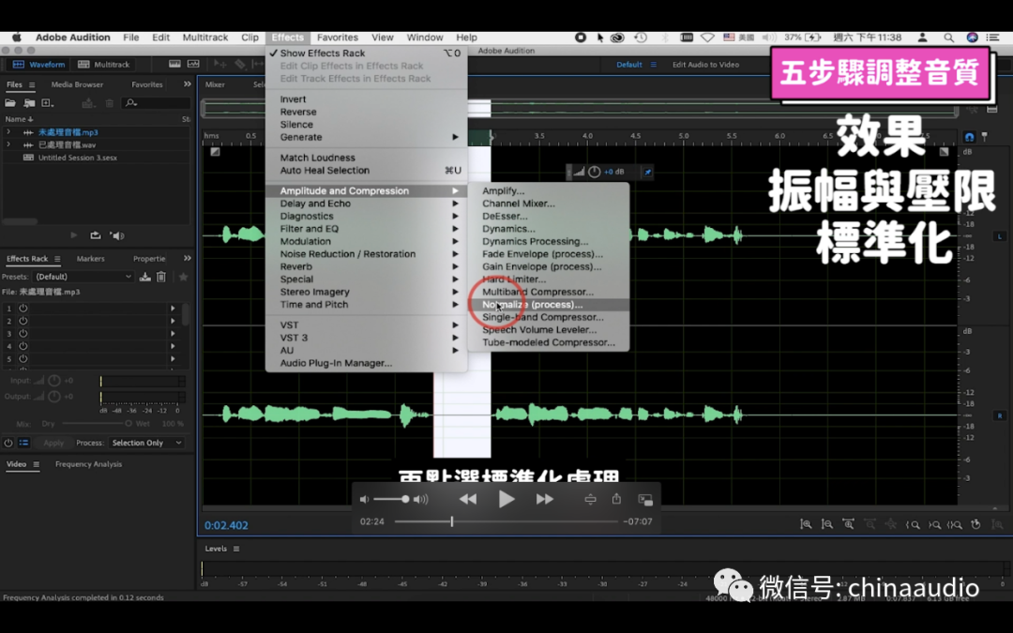Choose Normalize (process)... from submenu
Viewport: 1013px width, 633px height.
[x=549, y=304]
